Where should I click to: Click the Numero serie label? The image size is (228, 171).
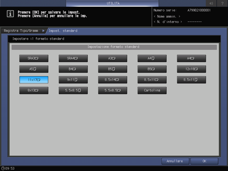(165, 10)
